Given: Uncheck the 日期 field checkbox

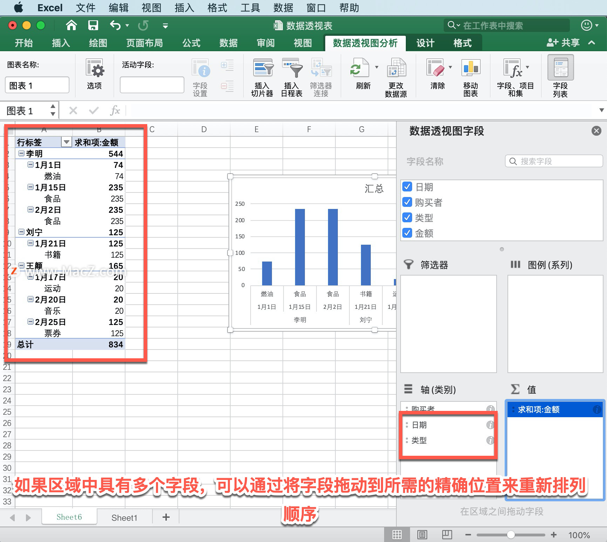Looking at the screenshot, I should pos(407,187).
